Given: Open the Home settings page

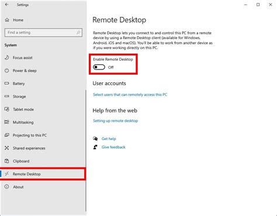Looking at the screenshot, I should [x=18, y=20].
